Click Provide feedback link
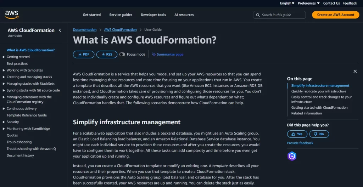 coord(300,143)
